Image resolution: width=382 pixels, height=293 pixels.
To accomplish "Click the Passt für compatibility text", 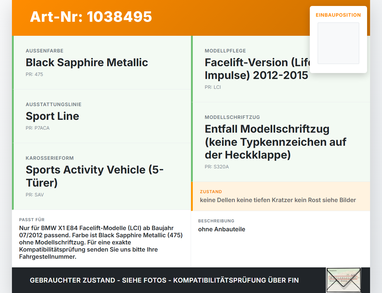I will tap(101, 242).
